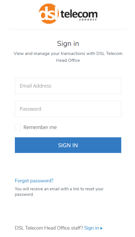Click the orange dsl circle emblem
The height and width of the screenshot is (237, 135).
(49, 14)
